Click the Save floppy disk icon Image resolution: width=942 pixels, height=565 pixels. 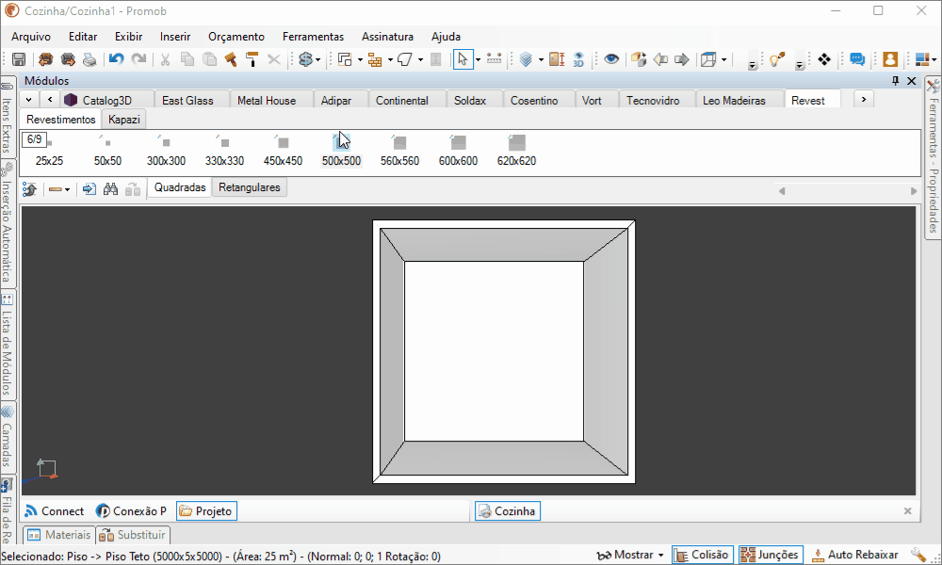19,59
